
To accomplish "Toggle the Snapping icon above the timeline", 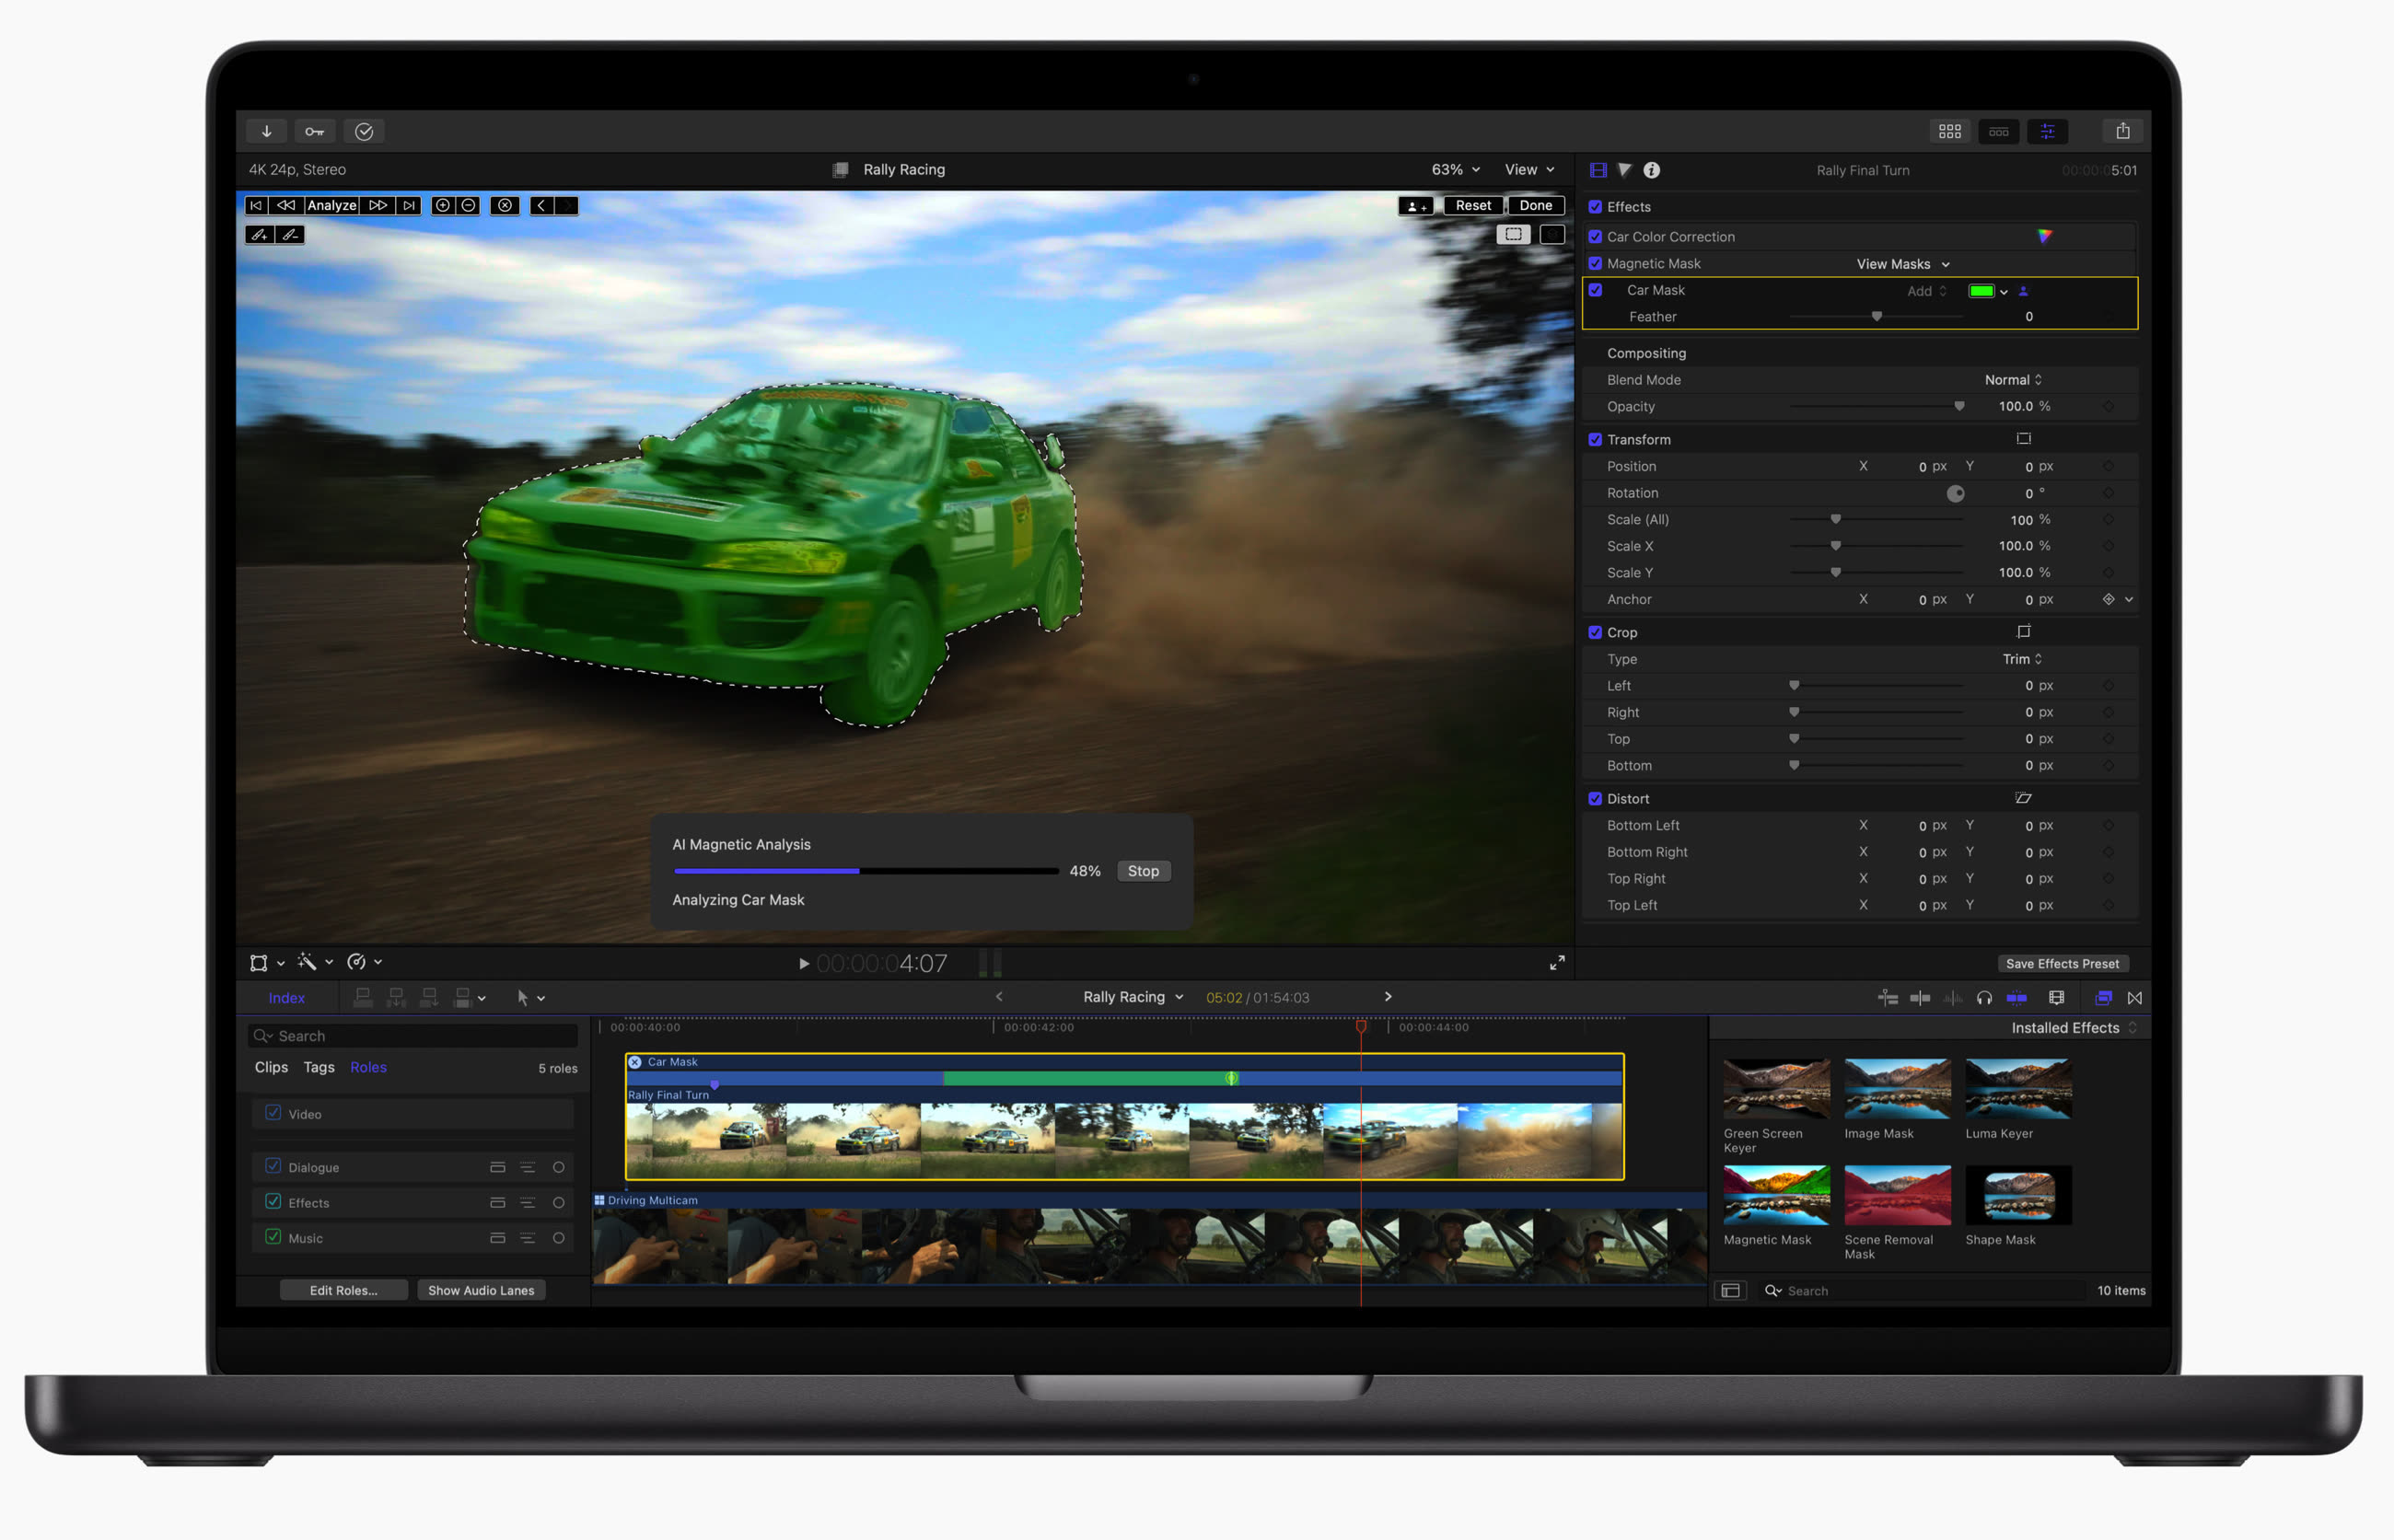I will click(x=2017, y=997).
